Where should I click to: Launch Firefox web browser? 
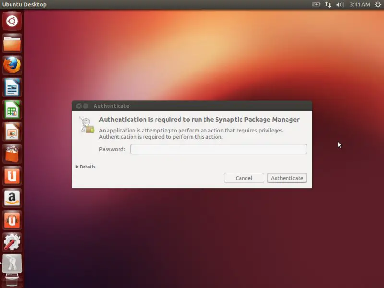pos(12,65)
